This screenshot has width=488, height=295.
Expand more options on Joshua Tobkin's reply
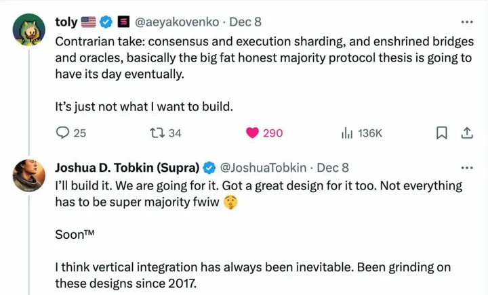coord(466,167)
